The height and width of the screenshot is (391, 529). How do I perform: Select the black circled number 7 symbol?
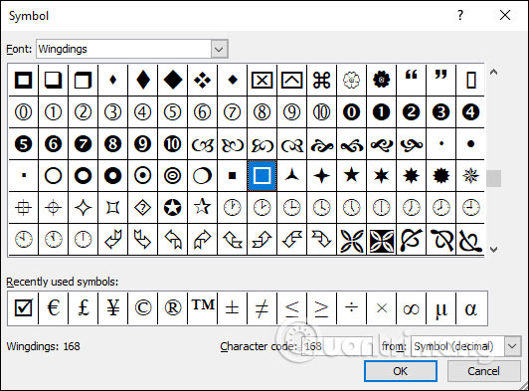[83, 144]
